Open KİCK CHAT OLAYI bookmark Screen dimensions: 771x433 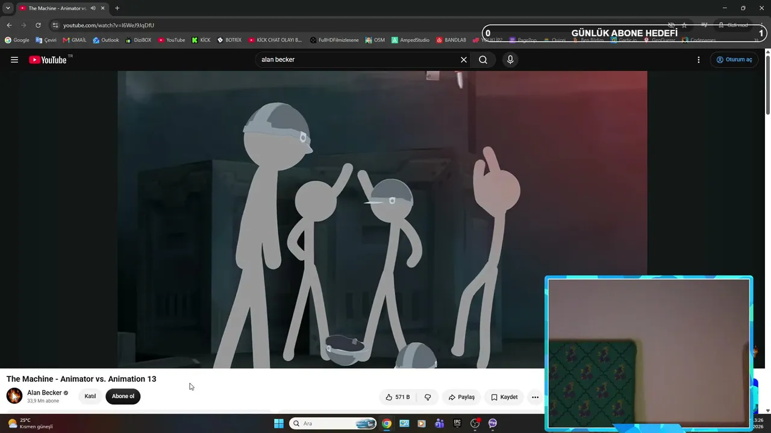275,40
